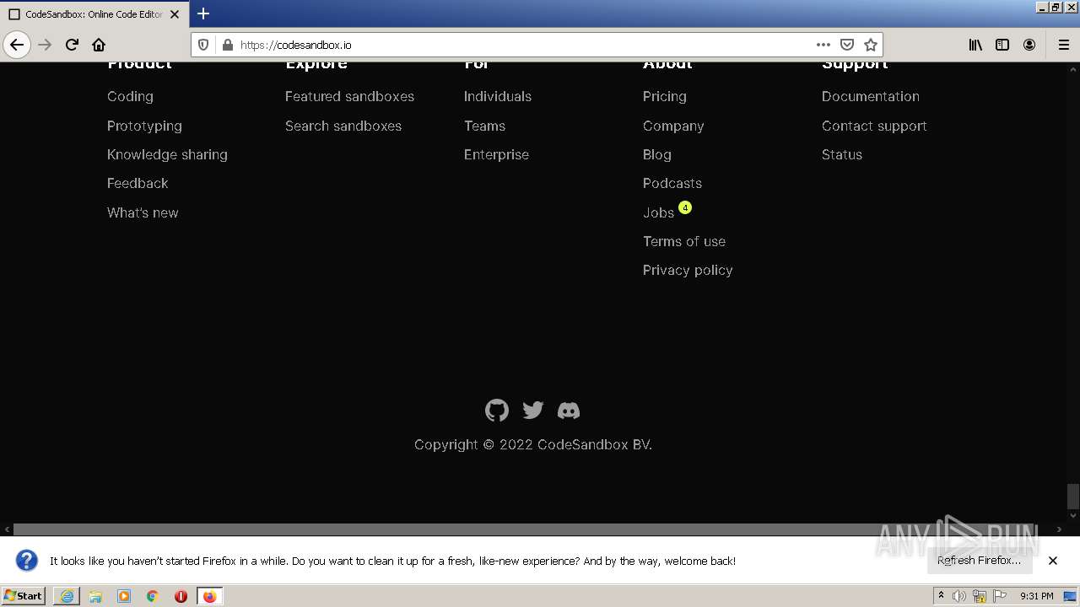Screen dimensions: 1080x607
Task: Open the Teams footer link
Action: [484, 126]
